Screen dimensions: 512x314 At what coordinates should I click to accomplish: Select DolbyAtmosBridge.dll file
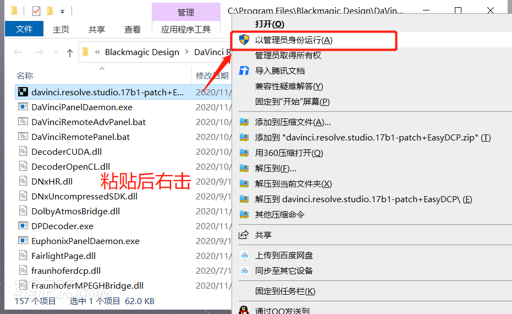click(x=75, y=212)
